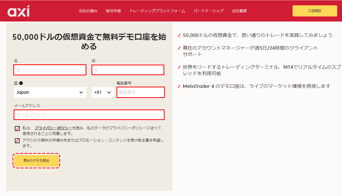This screenshot has width=342, height=196.
Task: Open the +81 dial code dropdown
Action: point(103,92)
